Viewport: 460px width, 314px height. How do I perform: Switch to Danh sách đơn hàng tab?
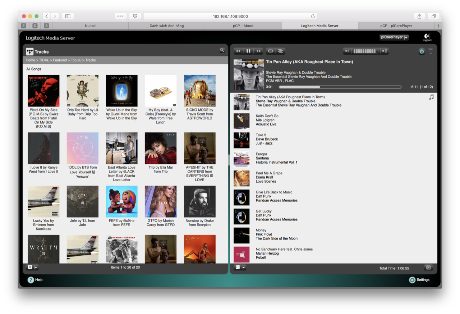tap(167, 26)
